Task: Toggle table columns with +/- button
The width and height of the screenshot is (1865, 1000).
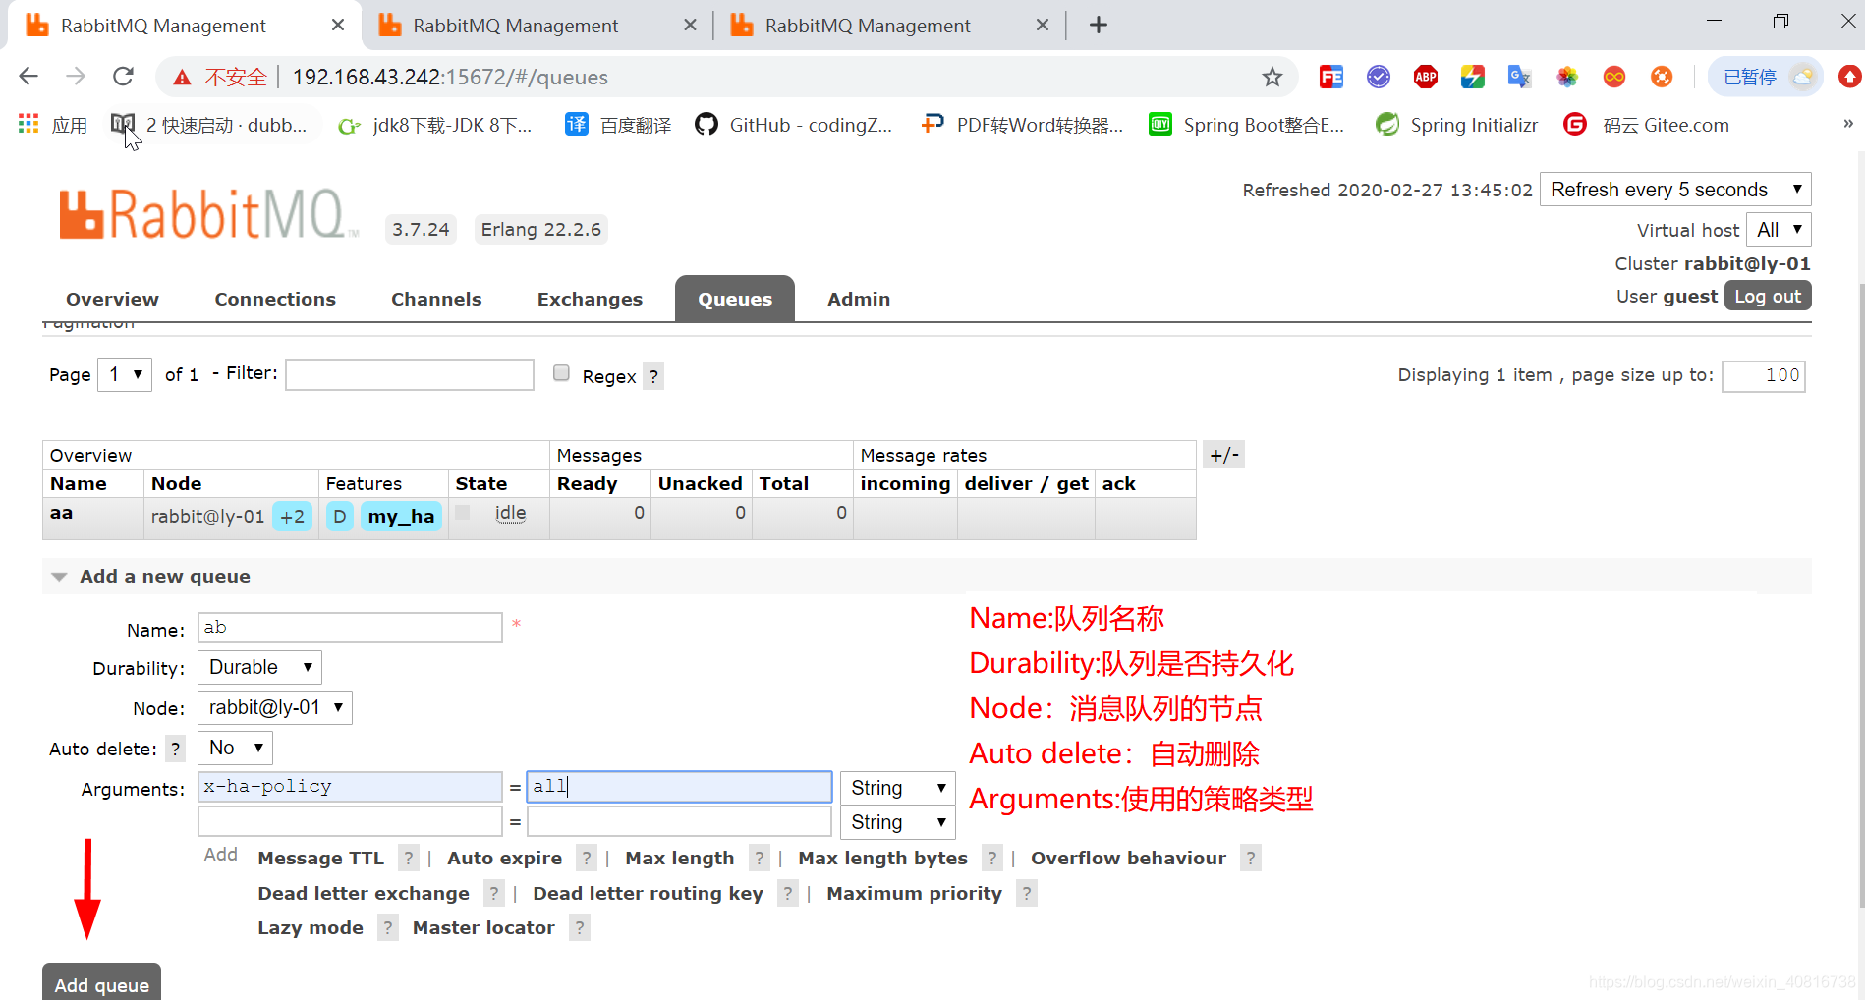Action: 1224,455
